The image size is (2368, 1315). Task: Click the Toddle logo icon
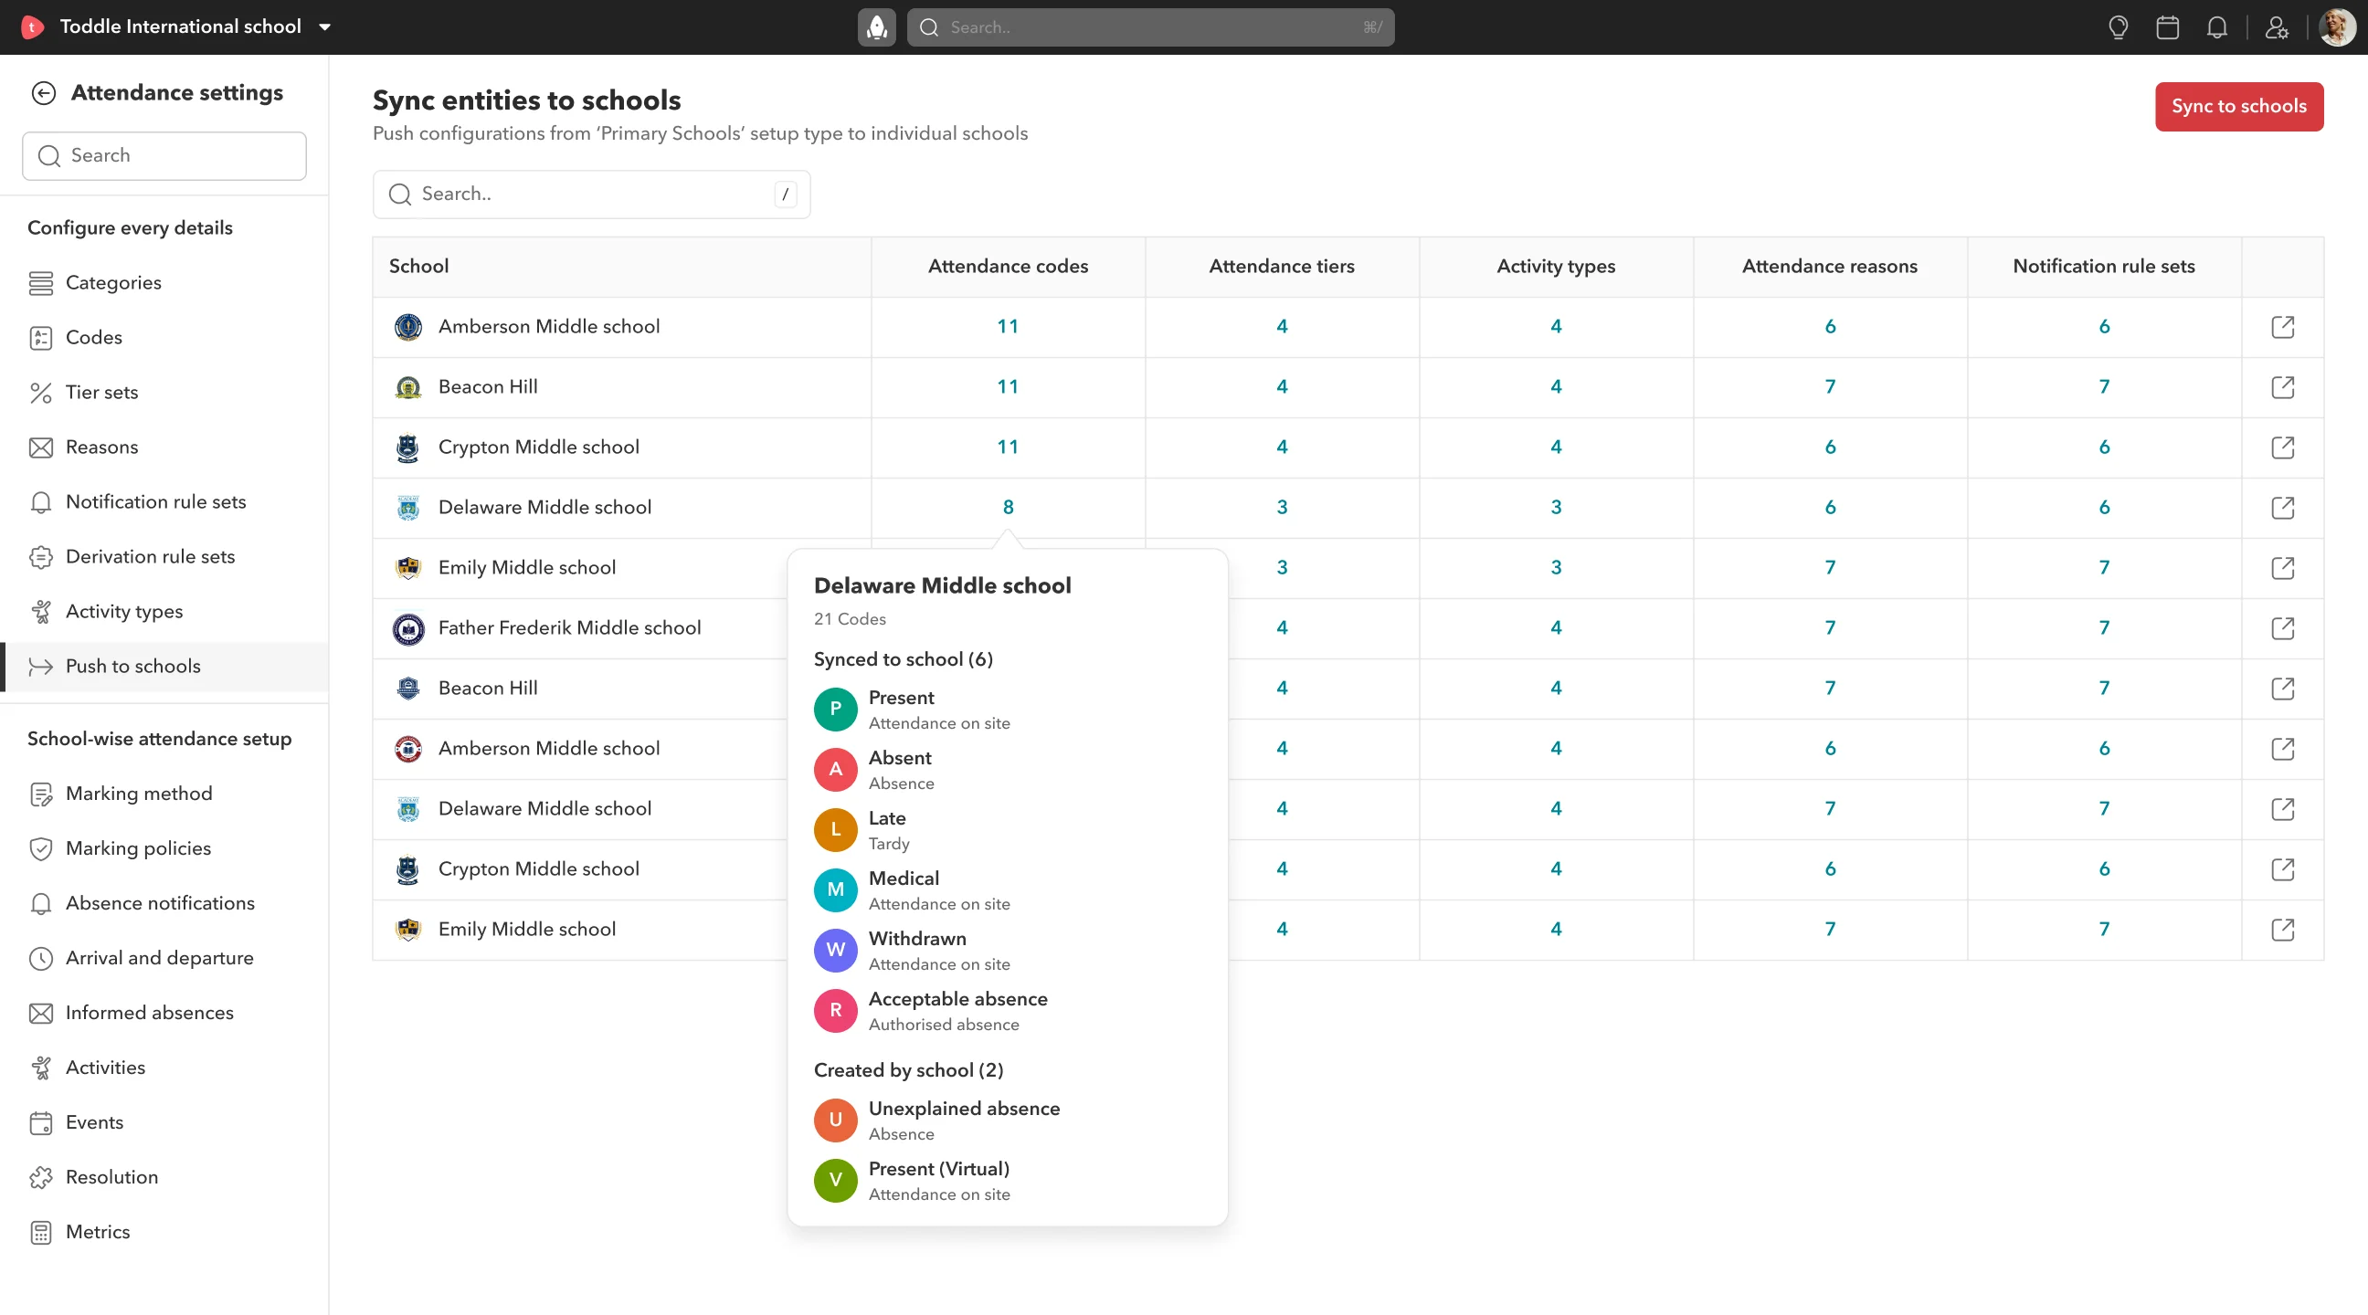pyautogui.click(x=32, y=27)
